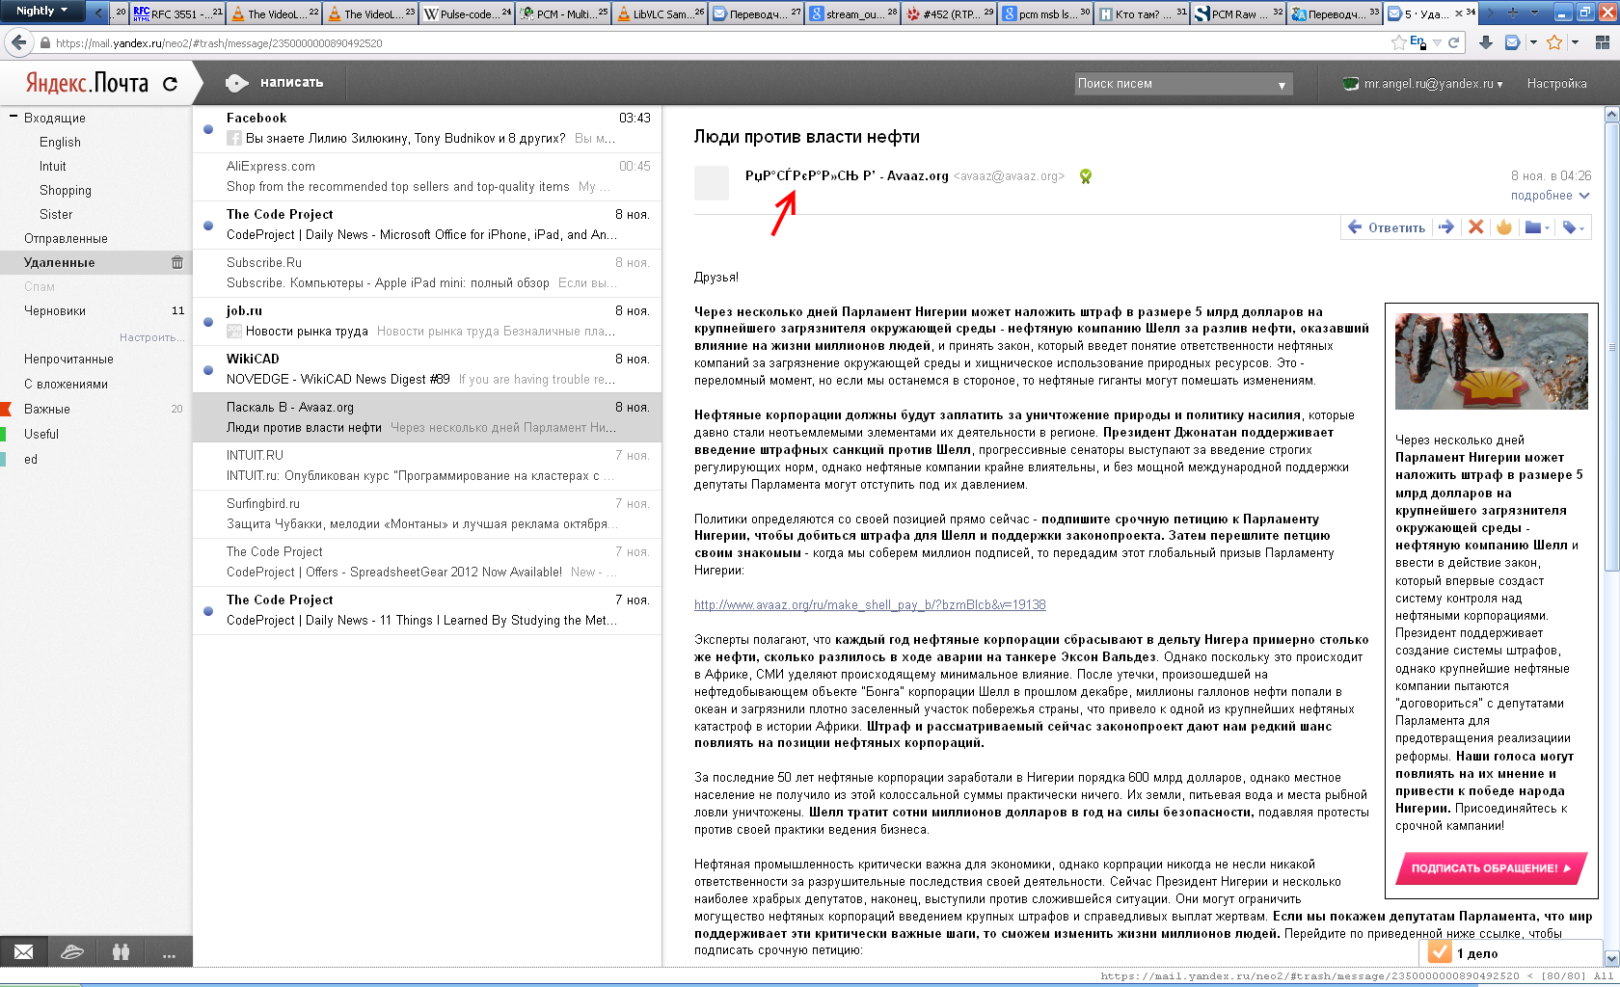The height and width of the screenshot is (987, 1620).
Task: Click the 1 дело checkmark icon
Action: [x=1440, y=952]
